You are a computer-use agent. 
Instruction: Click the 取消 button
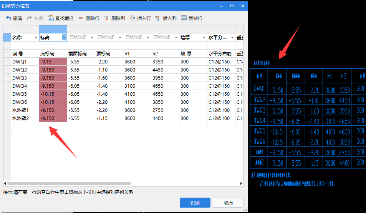point(228,203)
